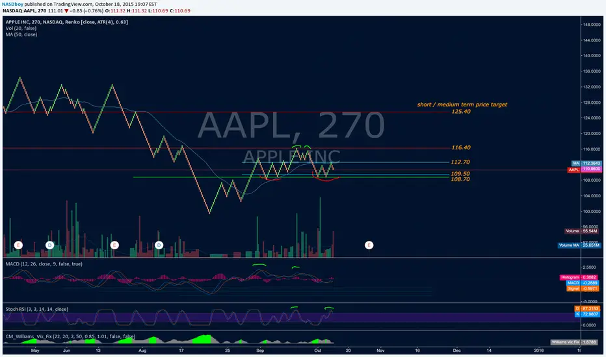Click the May label on time axis
Screen dimensions: 606x357
coord(35,351)
